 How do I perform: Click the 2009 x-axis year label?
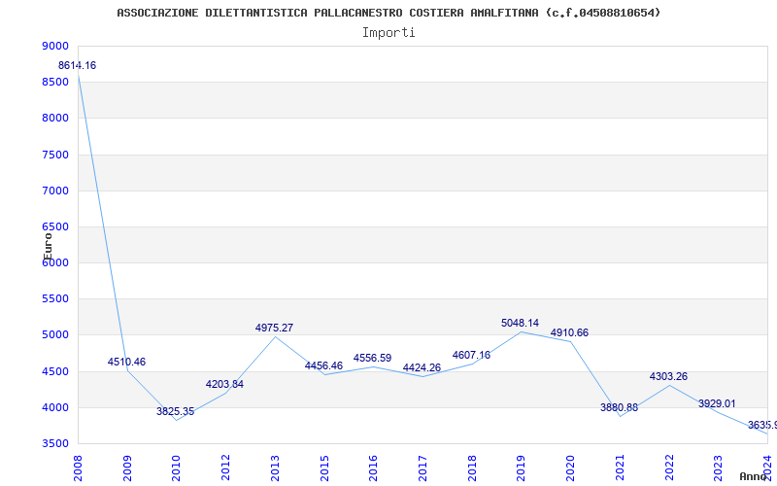(x=127, y=469)
